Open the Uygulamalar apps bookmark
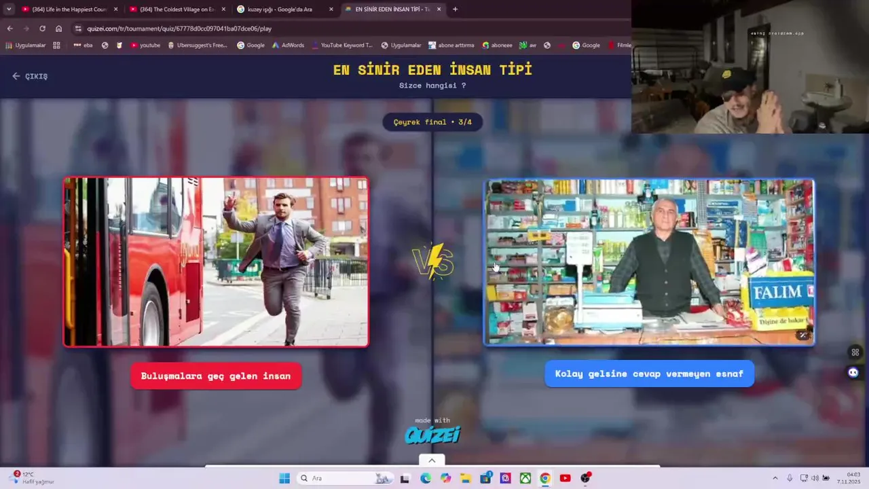 [26, 46]
